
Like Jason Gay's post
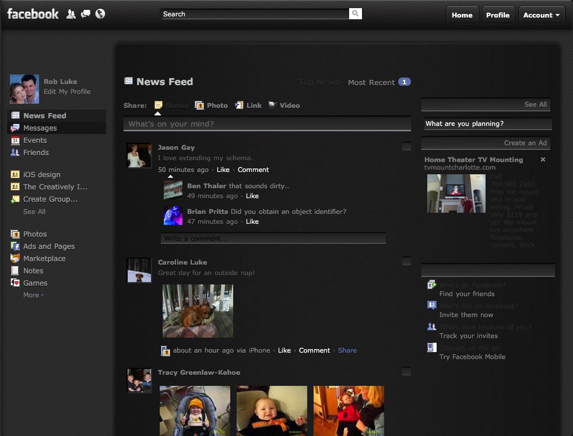coord(223,170)
